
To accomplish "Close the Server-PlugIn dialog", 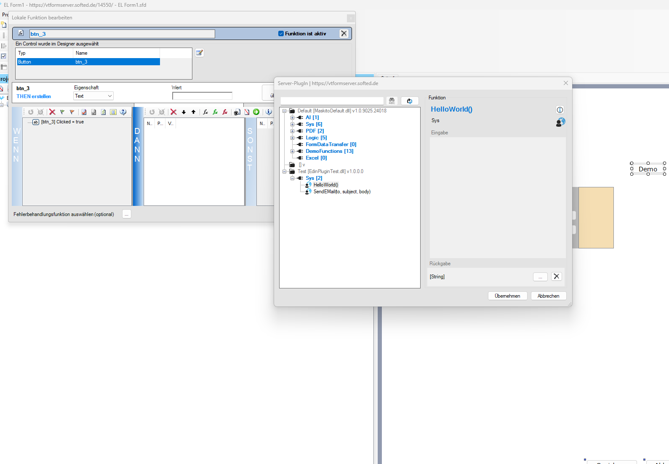I will pos(566,83).
